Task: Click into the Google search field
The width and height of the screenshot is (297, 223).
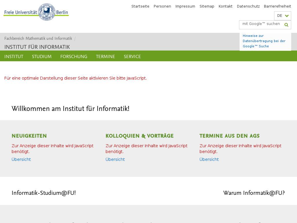Action: (261, 24)
